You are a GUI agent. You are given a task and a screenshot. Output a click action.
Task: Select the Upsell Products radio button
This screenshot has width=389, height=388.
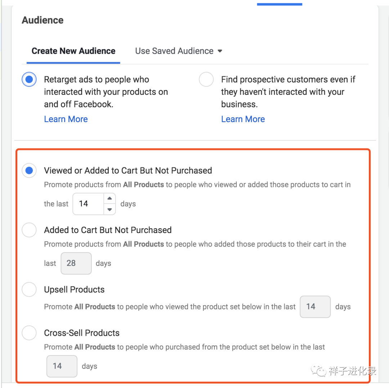(29, 289)
